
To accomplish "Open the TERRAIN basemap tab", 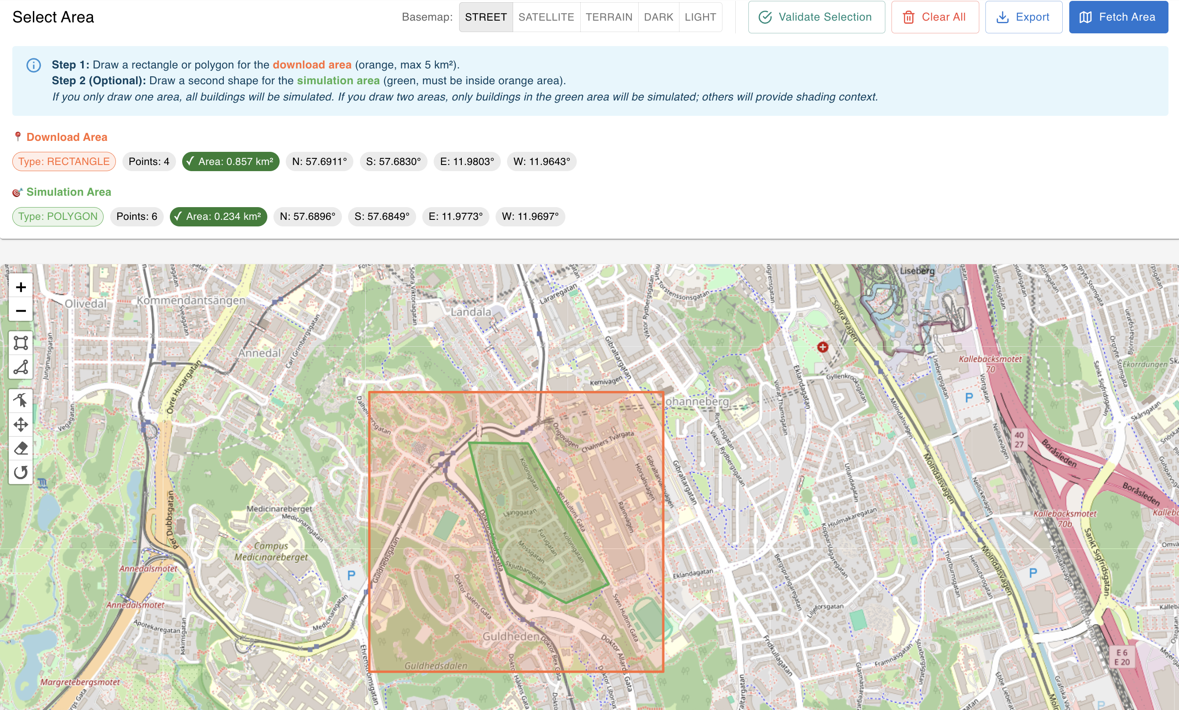I will point(609,17).
